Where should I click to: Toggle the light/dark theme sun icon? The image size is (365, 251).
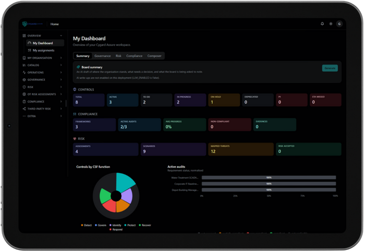(x=331, y=24)
